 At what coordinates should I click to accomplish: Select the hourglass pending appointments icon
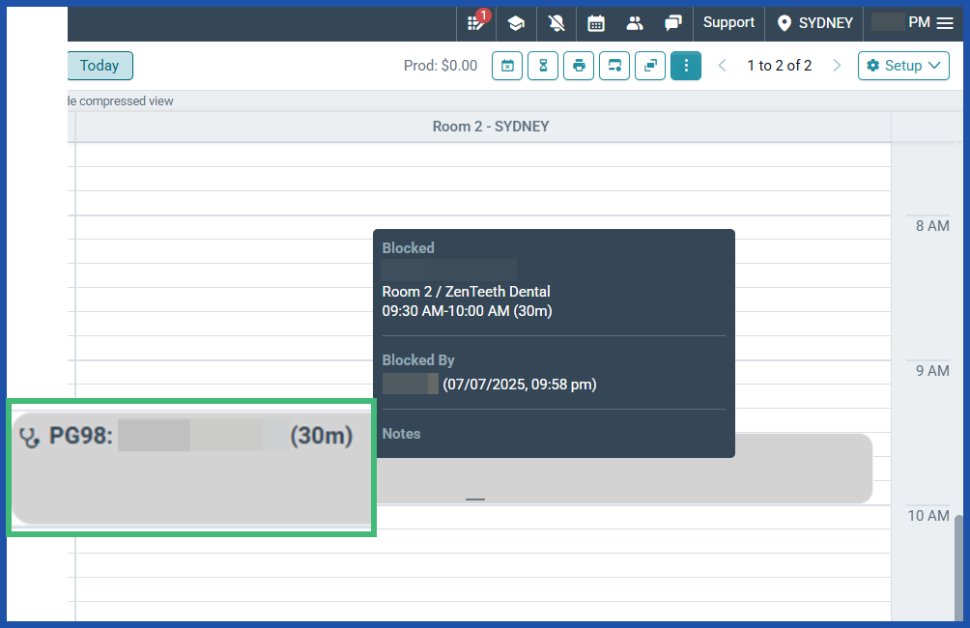pos(543,66)
